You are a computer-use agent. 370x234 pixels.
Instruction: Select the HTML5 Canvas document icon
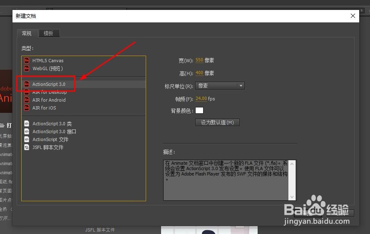pyautogui.click(x=27, y=61)
